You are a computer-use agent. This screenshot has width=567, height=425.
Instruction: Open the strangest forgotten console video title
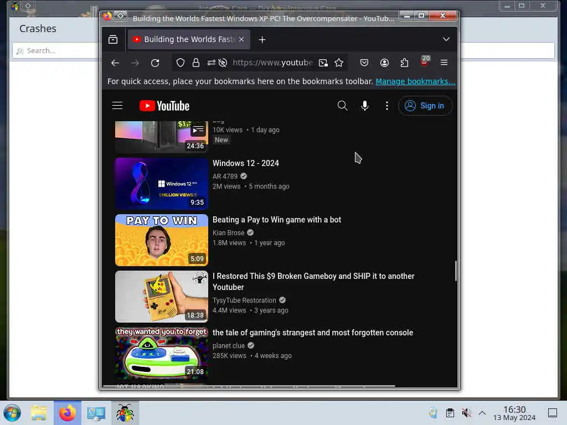[312, 333]
